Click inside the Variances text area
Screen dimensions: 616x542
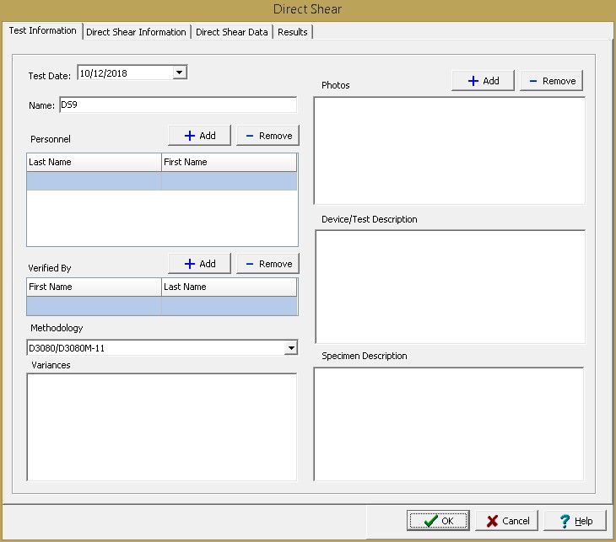pyautogui.click(x=162, y=427)
